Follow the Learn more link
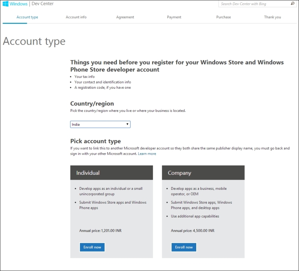 click(x=147, y=154)
